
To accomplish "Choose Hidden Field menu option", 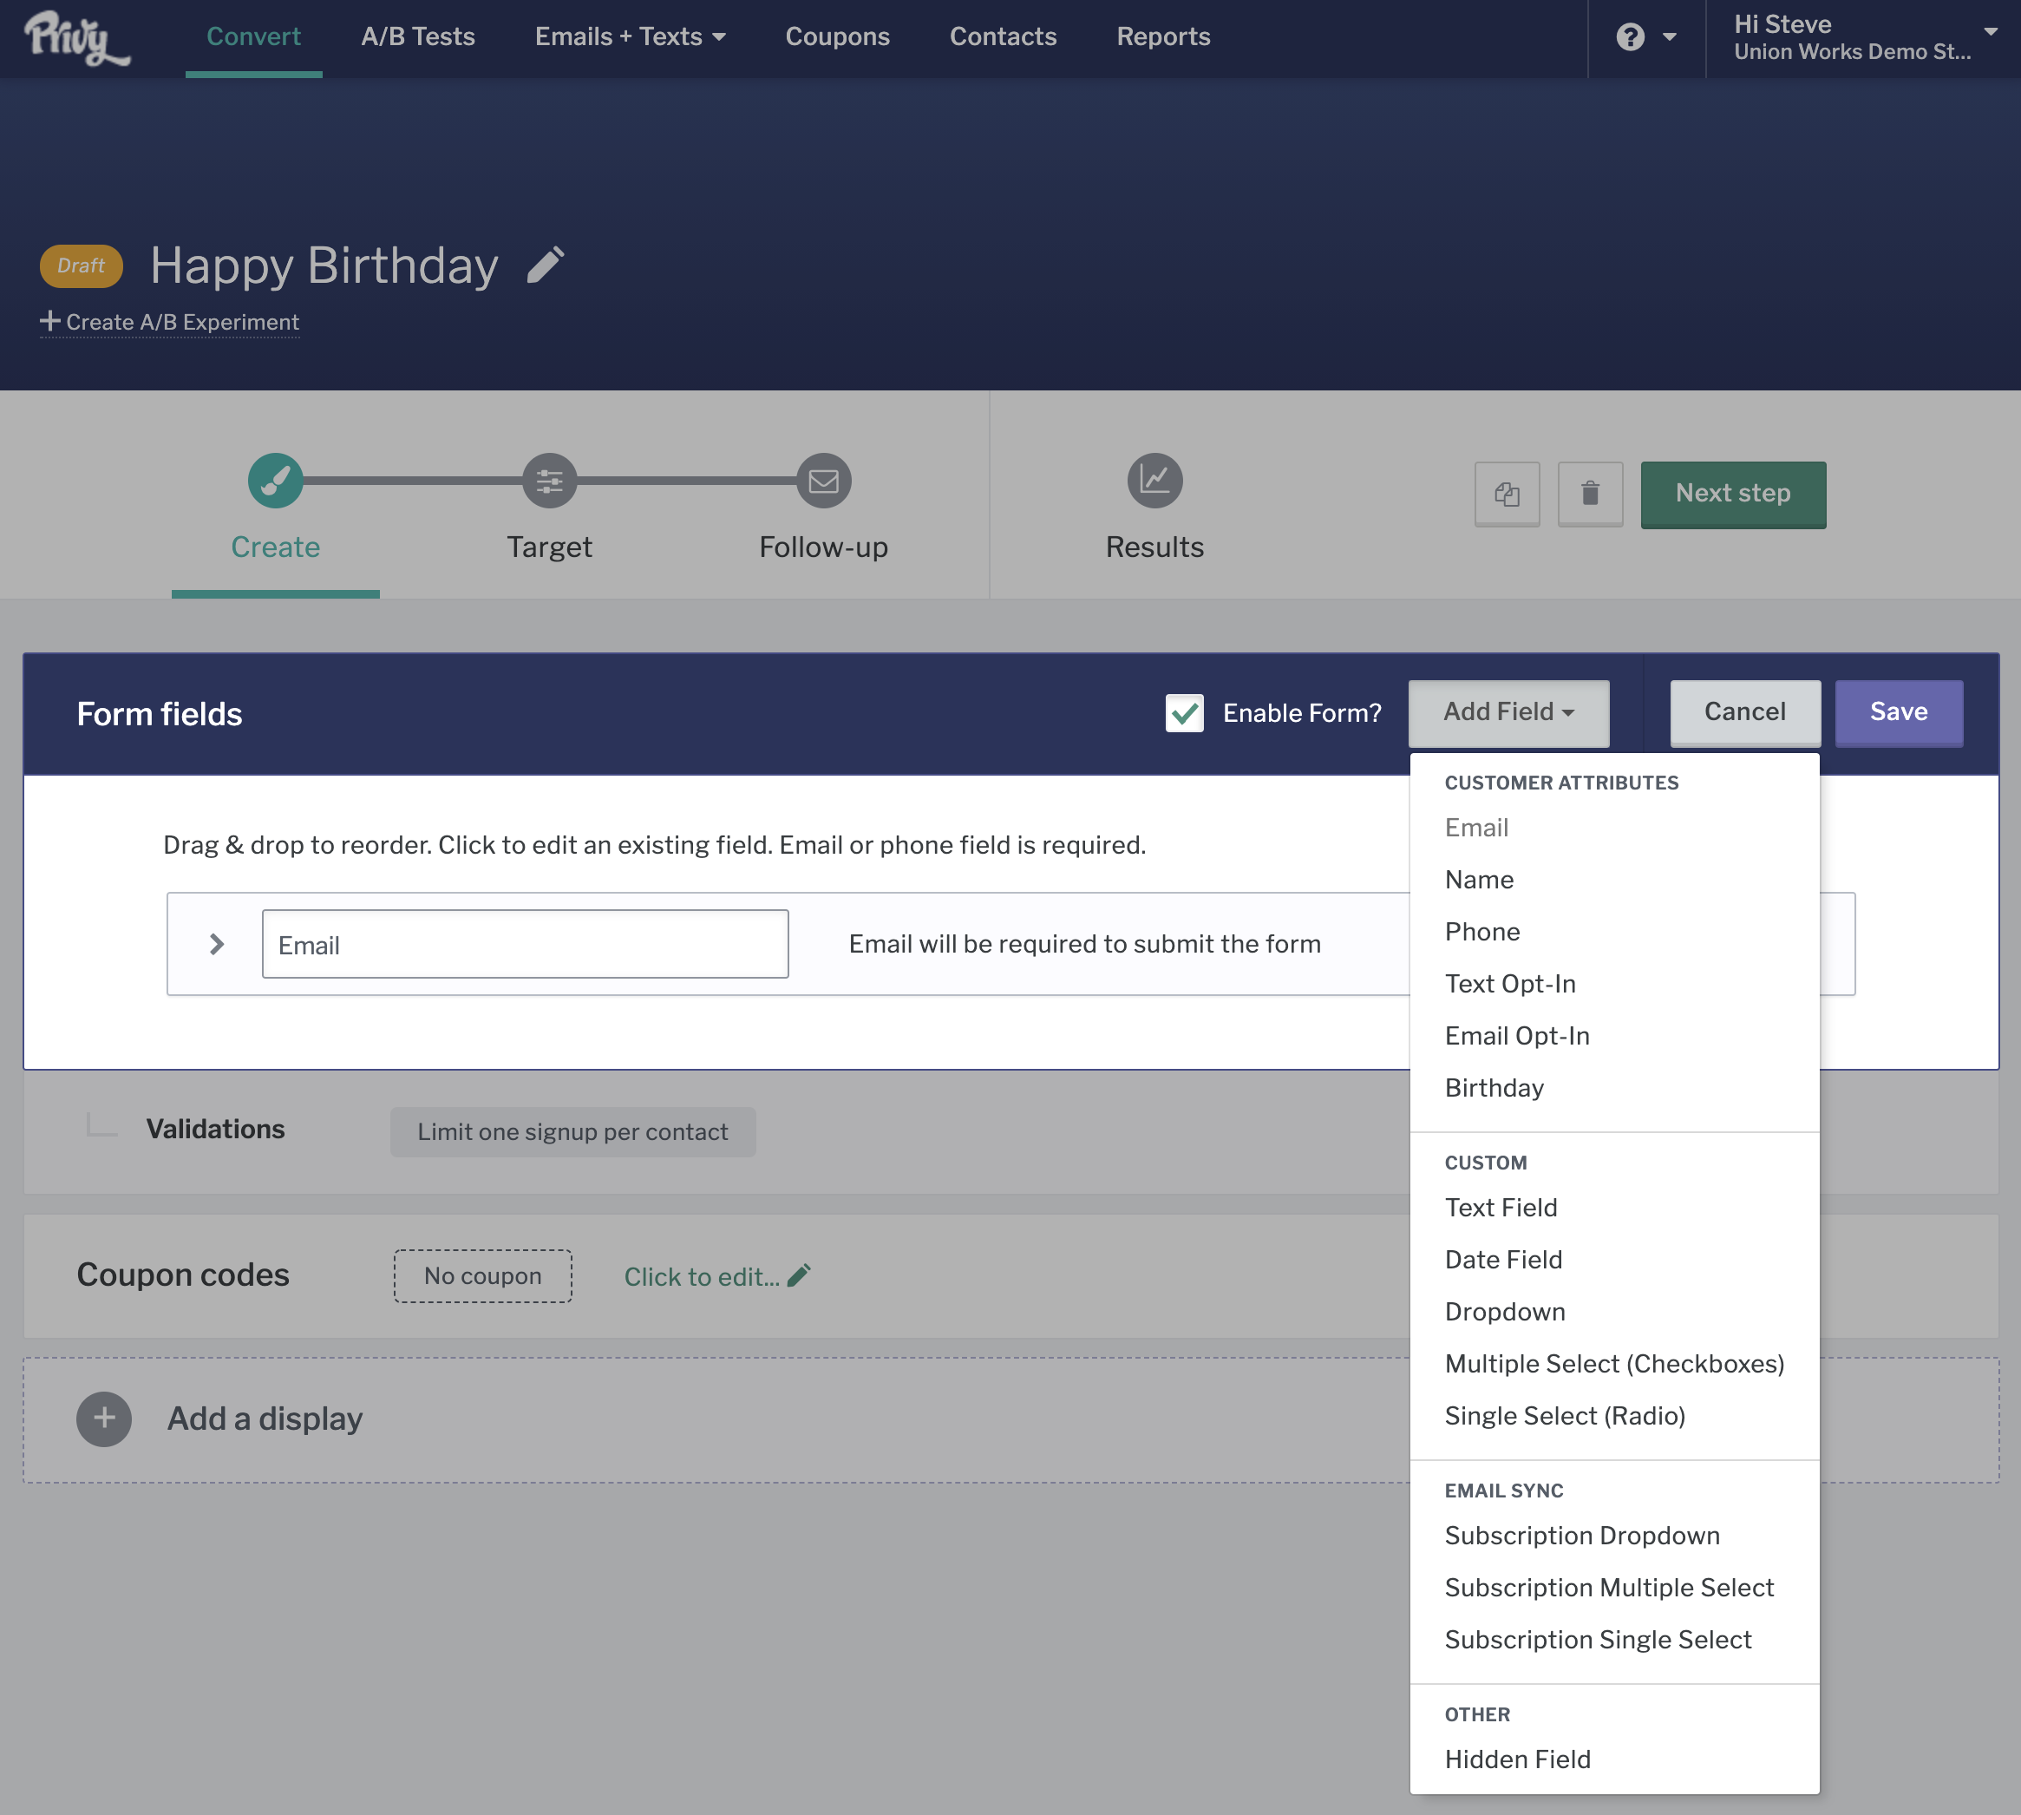I will [1516, 1759].
